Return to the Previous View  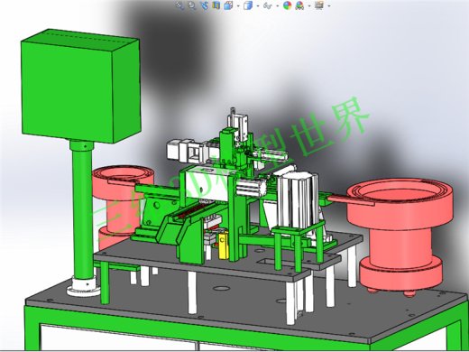204,5
